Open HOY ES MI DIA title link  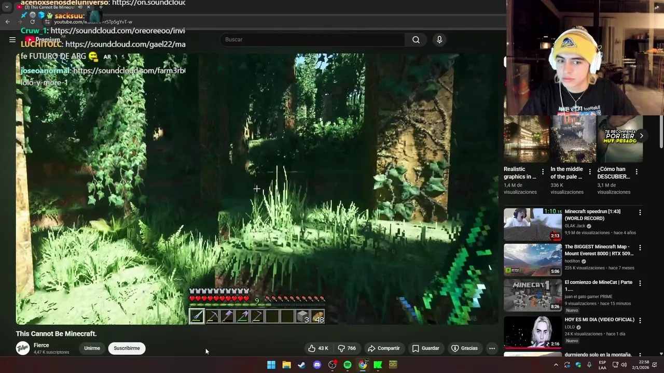(600, 320)
